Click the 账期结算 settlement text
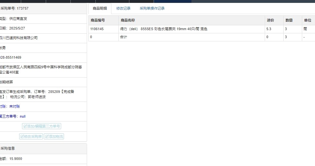The image size is (315, 166). [x=6, y=82]
